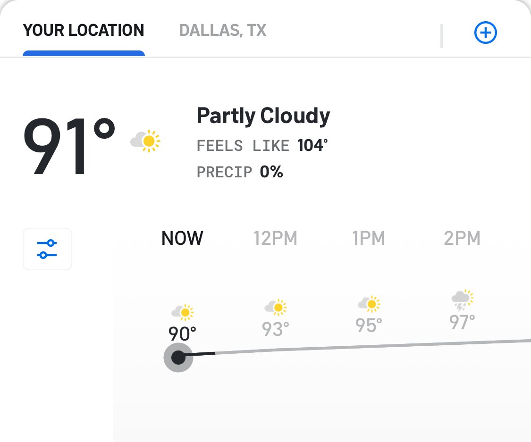Click the add location plus icon
Image resolution: width=531 pixels, height=442 pixels.
(485, 33)
